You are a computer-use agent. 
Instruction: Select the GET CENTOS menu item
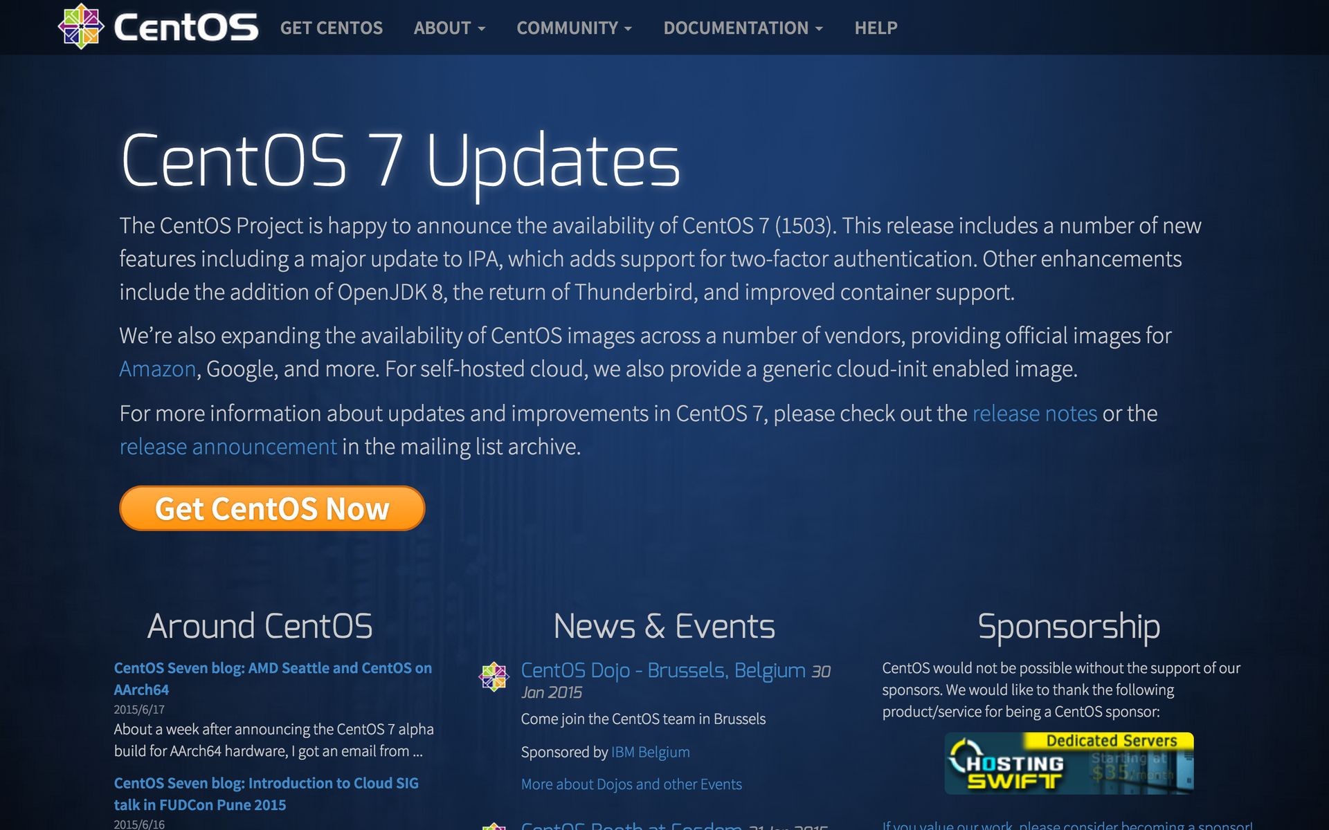(331, 27)
